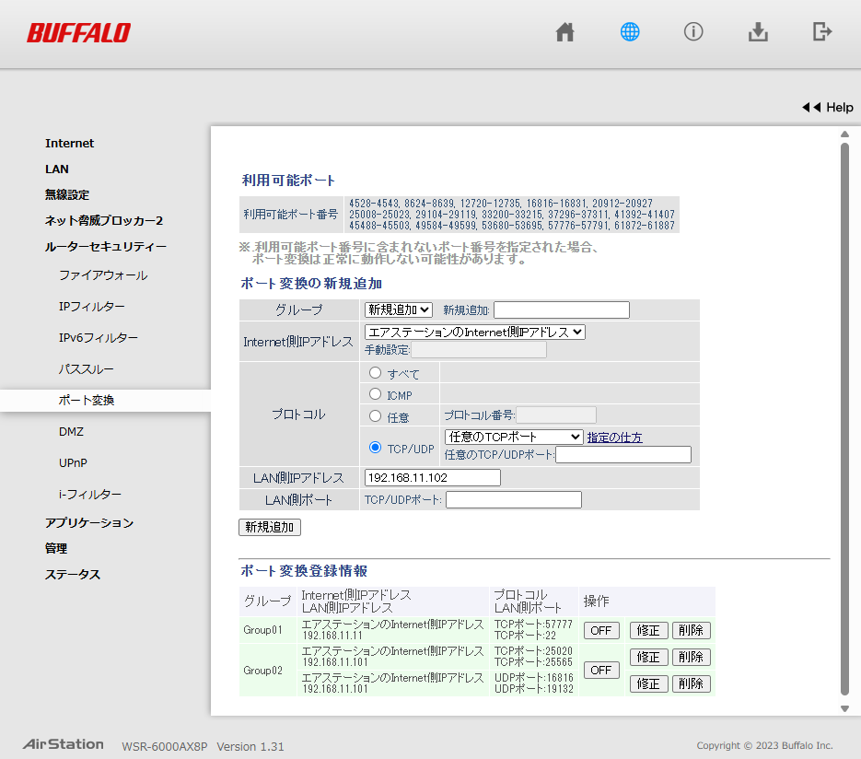Screen dimensions: 861x759
Task: Click the Version 1.31 text
Action: click(250, 747)
